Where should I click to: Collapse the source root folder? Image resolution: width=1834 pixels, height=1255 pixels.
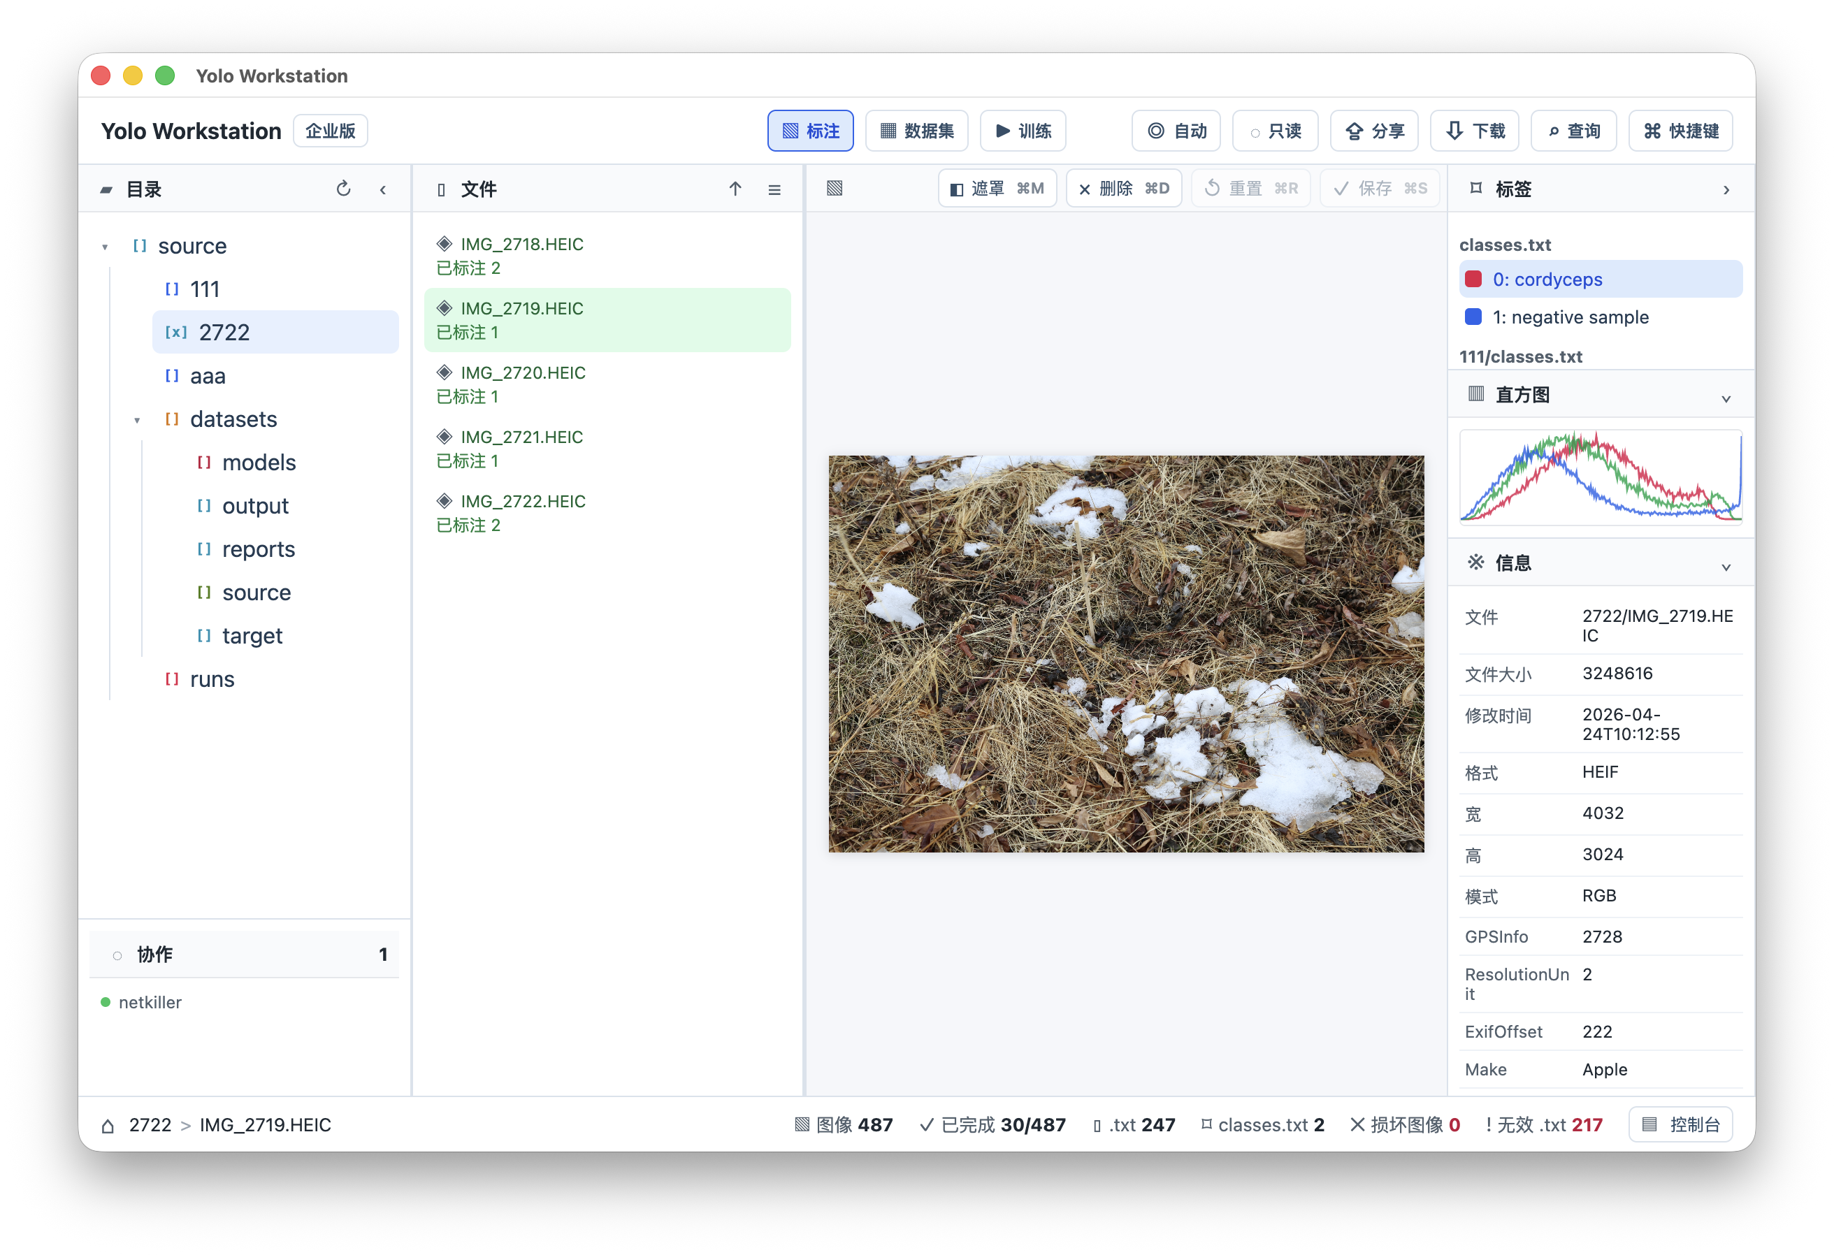tap(104, 247)
